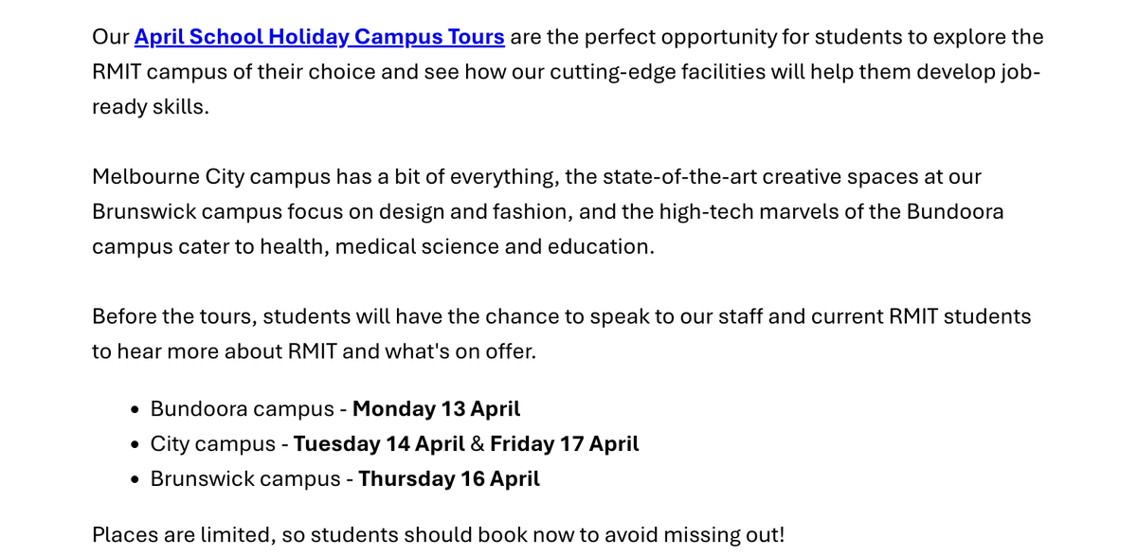Click the phrase 'health, medical science and education'
The height and width of the screenshot is (556, 1137).
455,247
